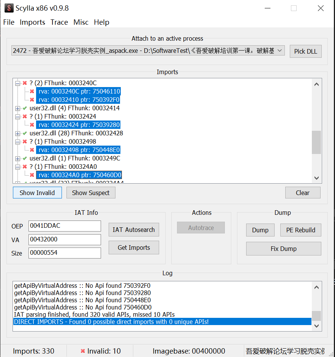Image resolution: width=335 pixels, height=357 pixels.
Task: Click the IAT Autosearch button
Action: [x=134, y=230]
